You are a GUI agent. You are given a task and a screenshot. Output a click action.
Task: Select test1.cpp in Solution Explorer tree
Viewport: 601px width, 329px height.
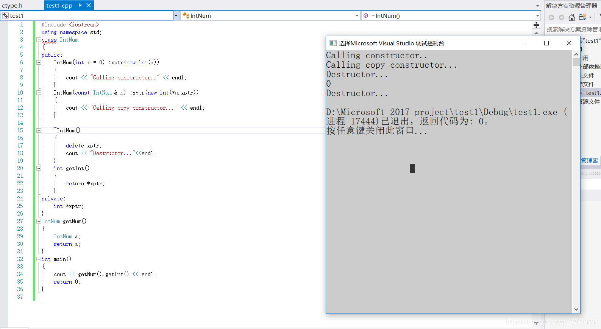pyautogui.click(x=592, y=93)
